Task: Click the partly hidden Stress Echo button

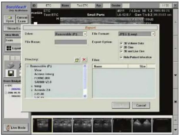Action: tap(13, 28)
